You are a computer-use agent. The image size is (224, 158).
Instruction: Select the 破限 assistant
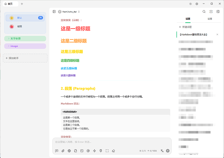click(25, 26)
